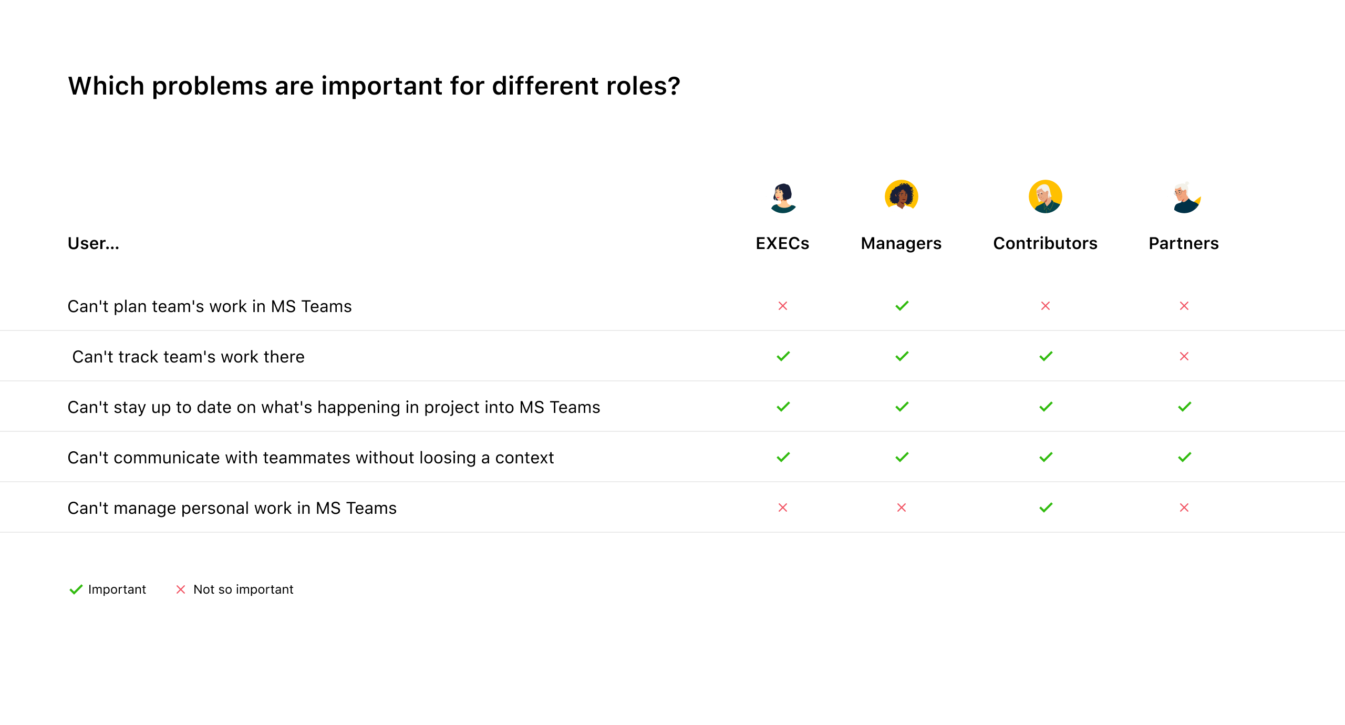Screen dimensions: 1345x725
Task: Click EXECs cross for plan team's work
Action: (x=783, y=306)
